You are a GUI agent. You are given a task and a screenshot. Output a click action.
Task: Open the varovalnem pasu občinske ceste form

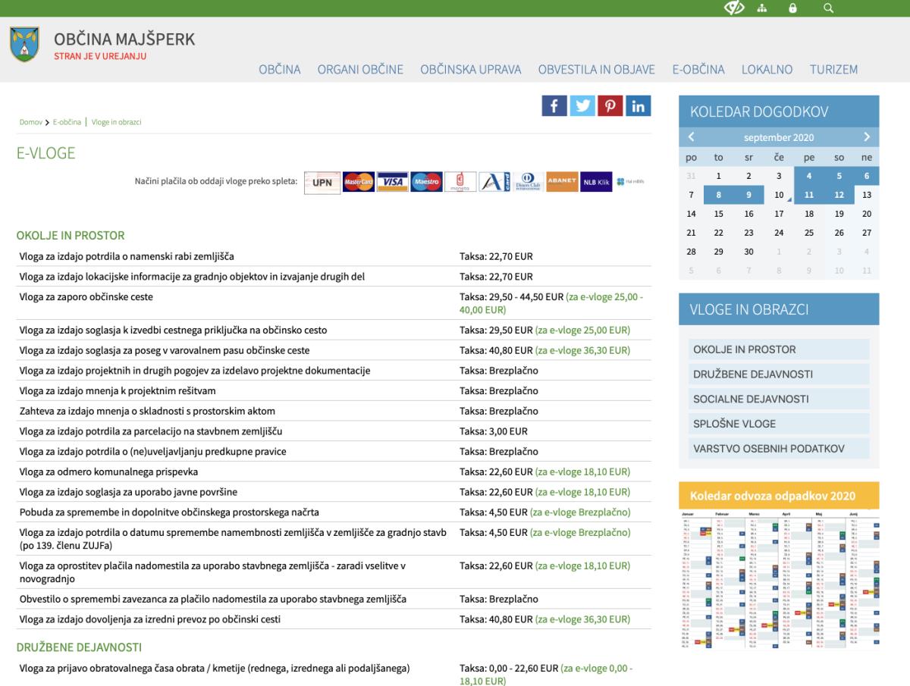click(x=165, y=350)
